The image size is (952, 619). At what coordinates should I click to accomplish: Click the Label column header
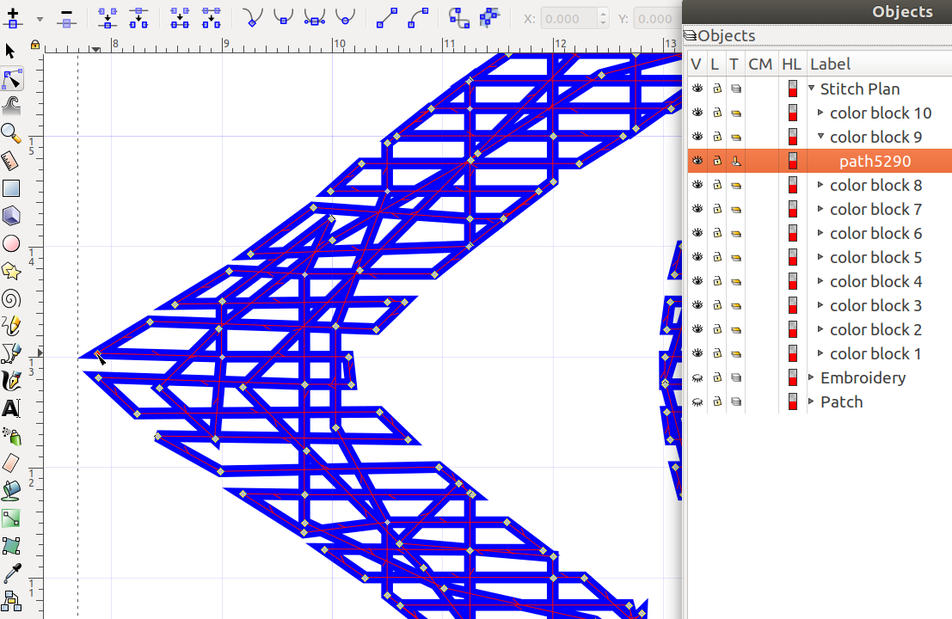[830, 64]
